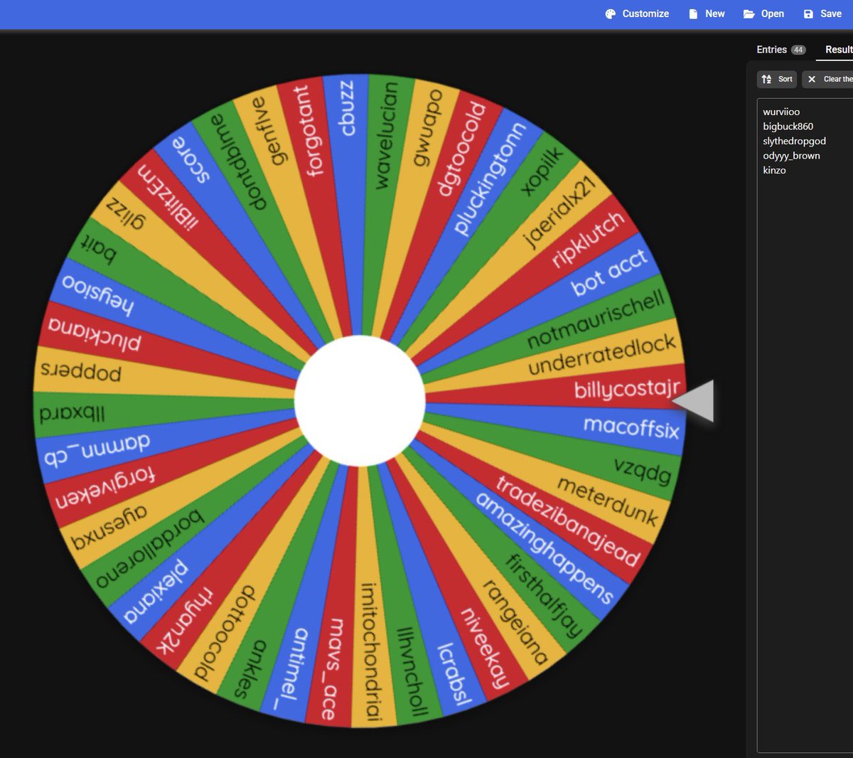Click the rangeiana wheel slice

(x=515, y=622)
